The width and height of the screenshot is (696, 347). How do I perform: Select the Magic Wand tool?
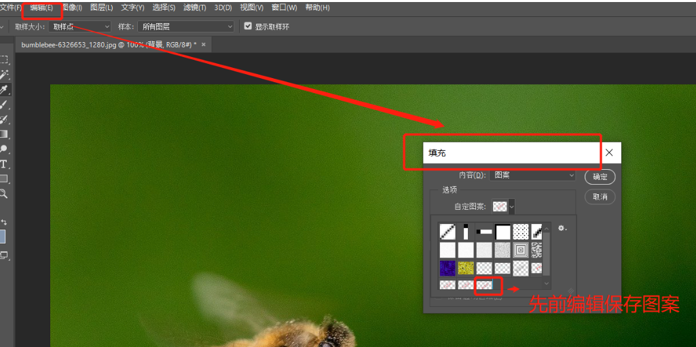click(3, 75)
